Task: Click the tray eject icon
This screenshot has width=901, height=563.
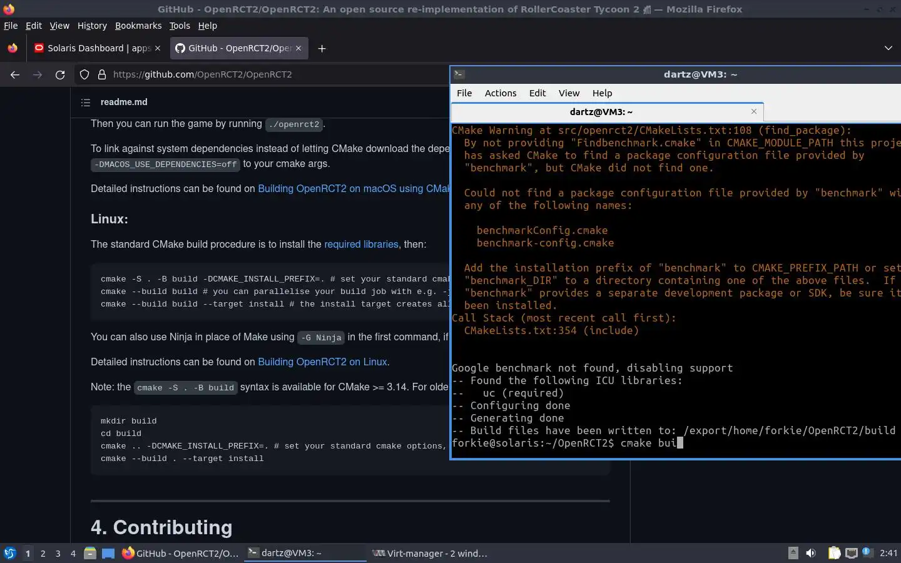Action: point(793,553)
